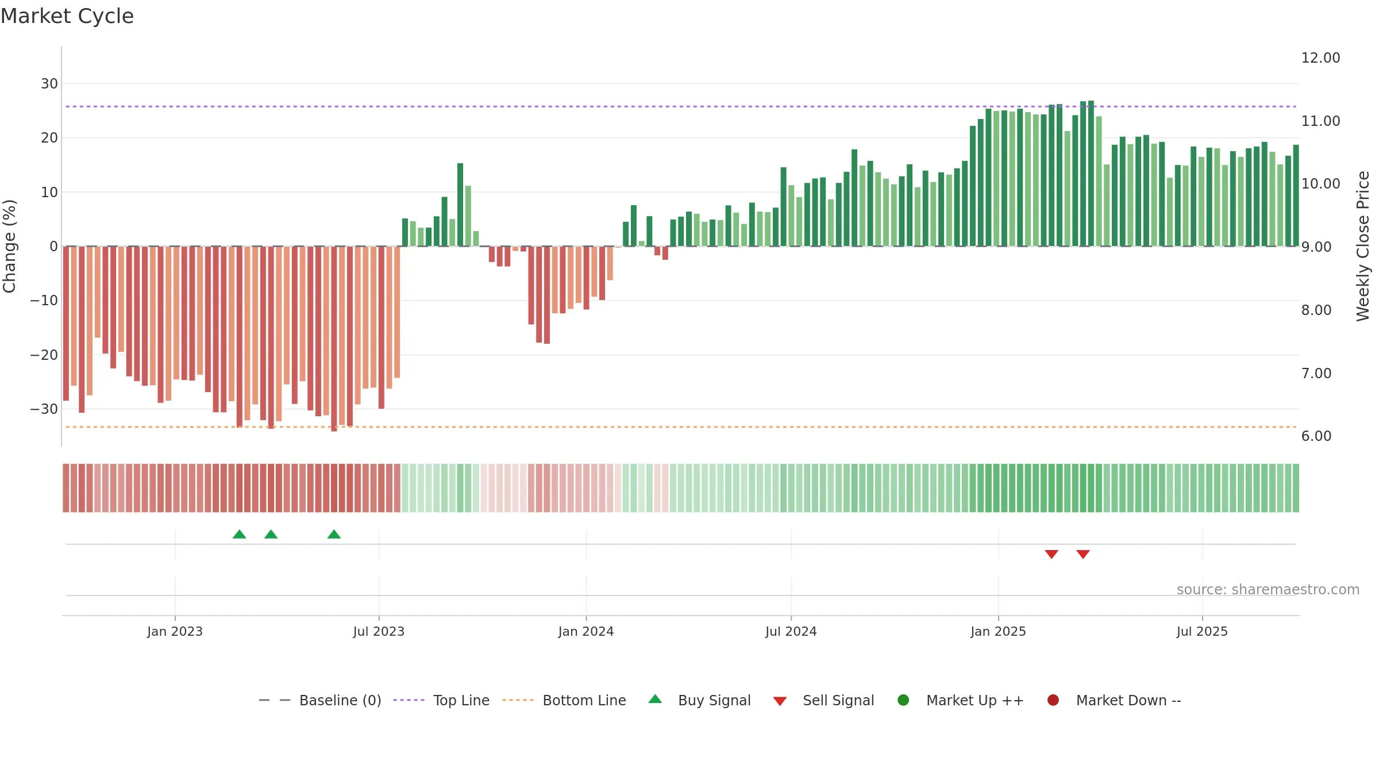1379x776 pixels.
Task: Click the 12.00 price axis label
Action: (1320, 58)
